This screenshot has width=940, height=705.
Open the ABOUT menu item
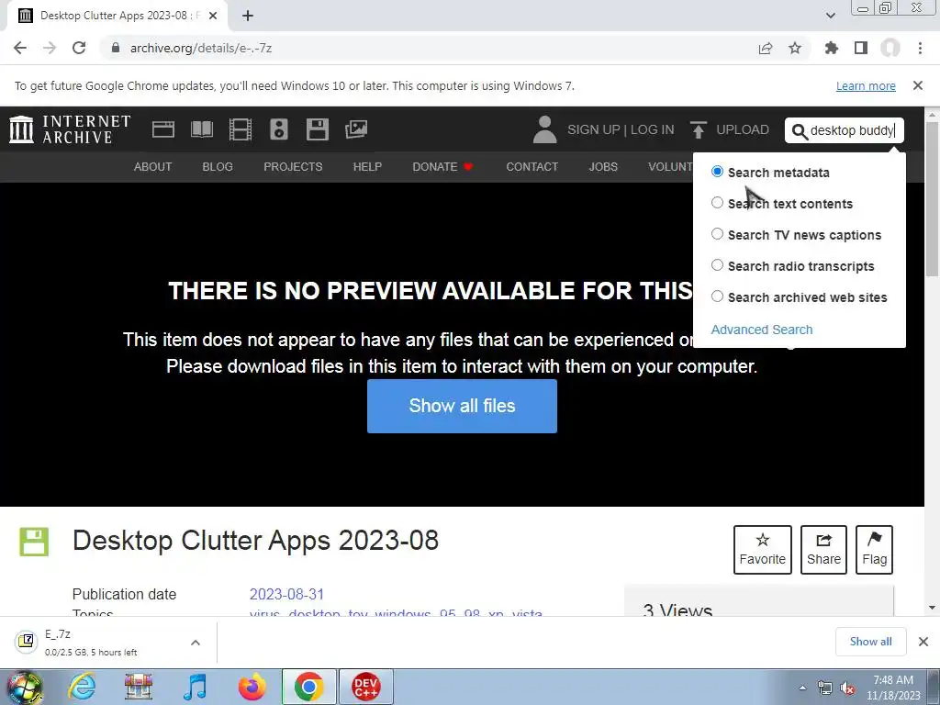coord(153,167)
